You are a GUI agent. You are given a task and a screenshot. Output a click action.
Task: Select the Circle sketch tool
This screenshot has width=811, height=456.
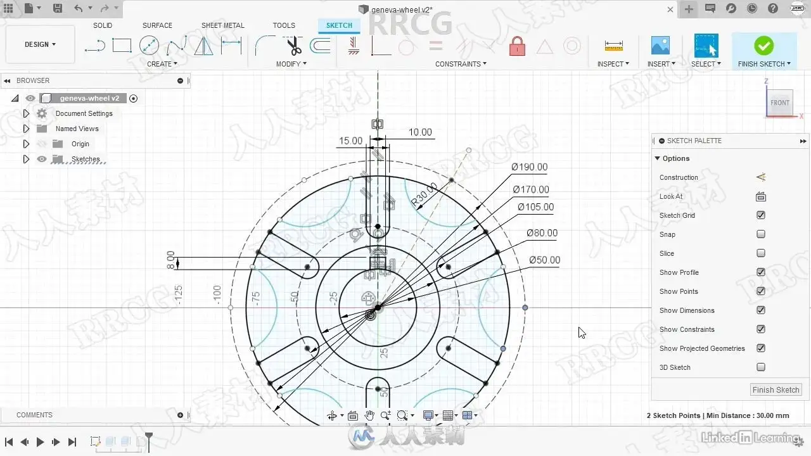[x=149, y=46]
